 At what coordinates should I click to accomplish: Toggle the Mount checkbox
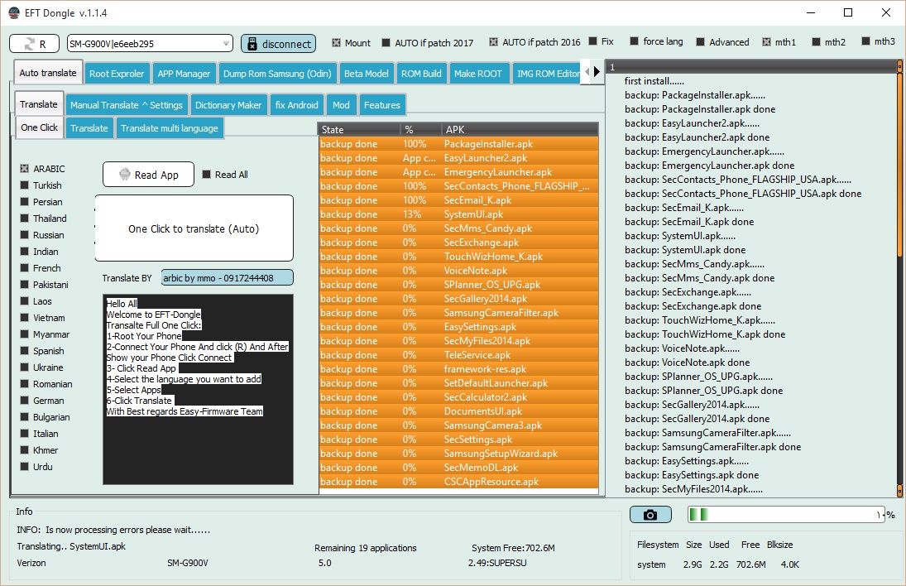(336, 43)
